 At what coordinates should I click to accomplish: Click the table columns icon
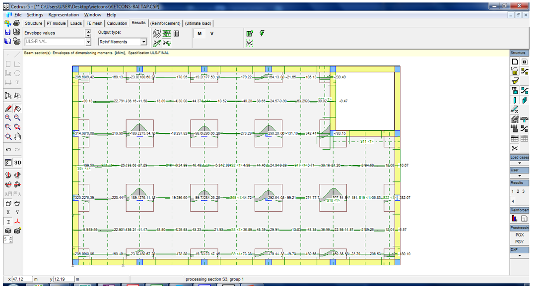(x=176, y=33)
